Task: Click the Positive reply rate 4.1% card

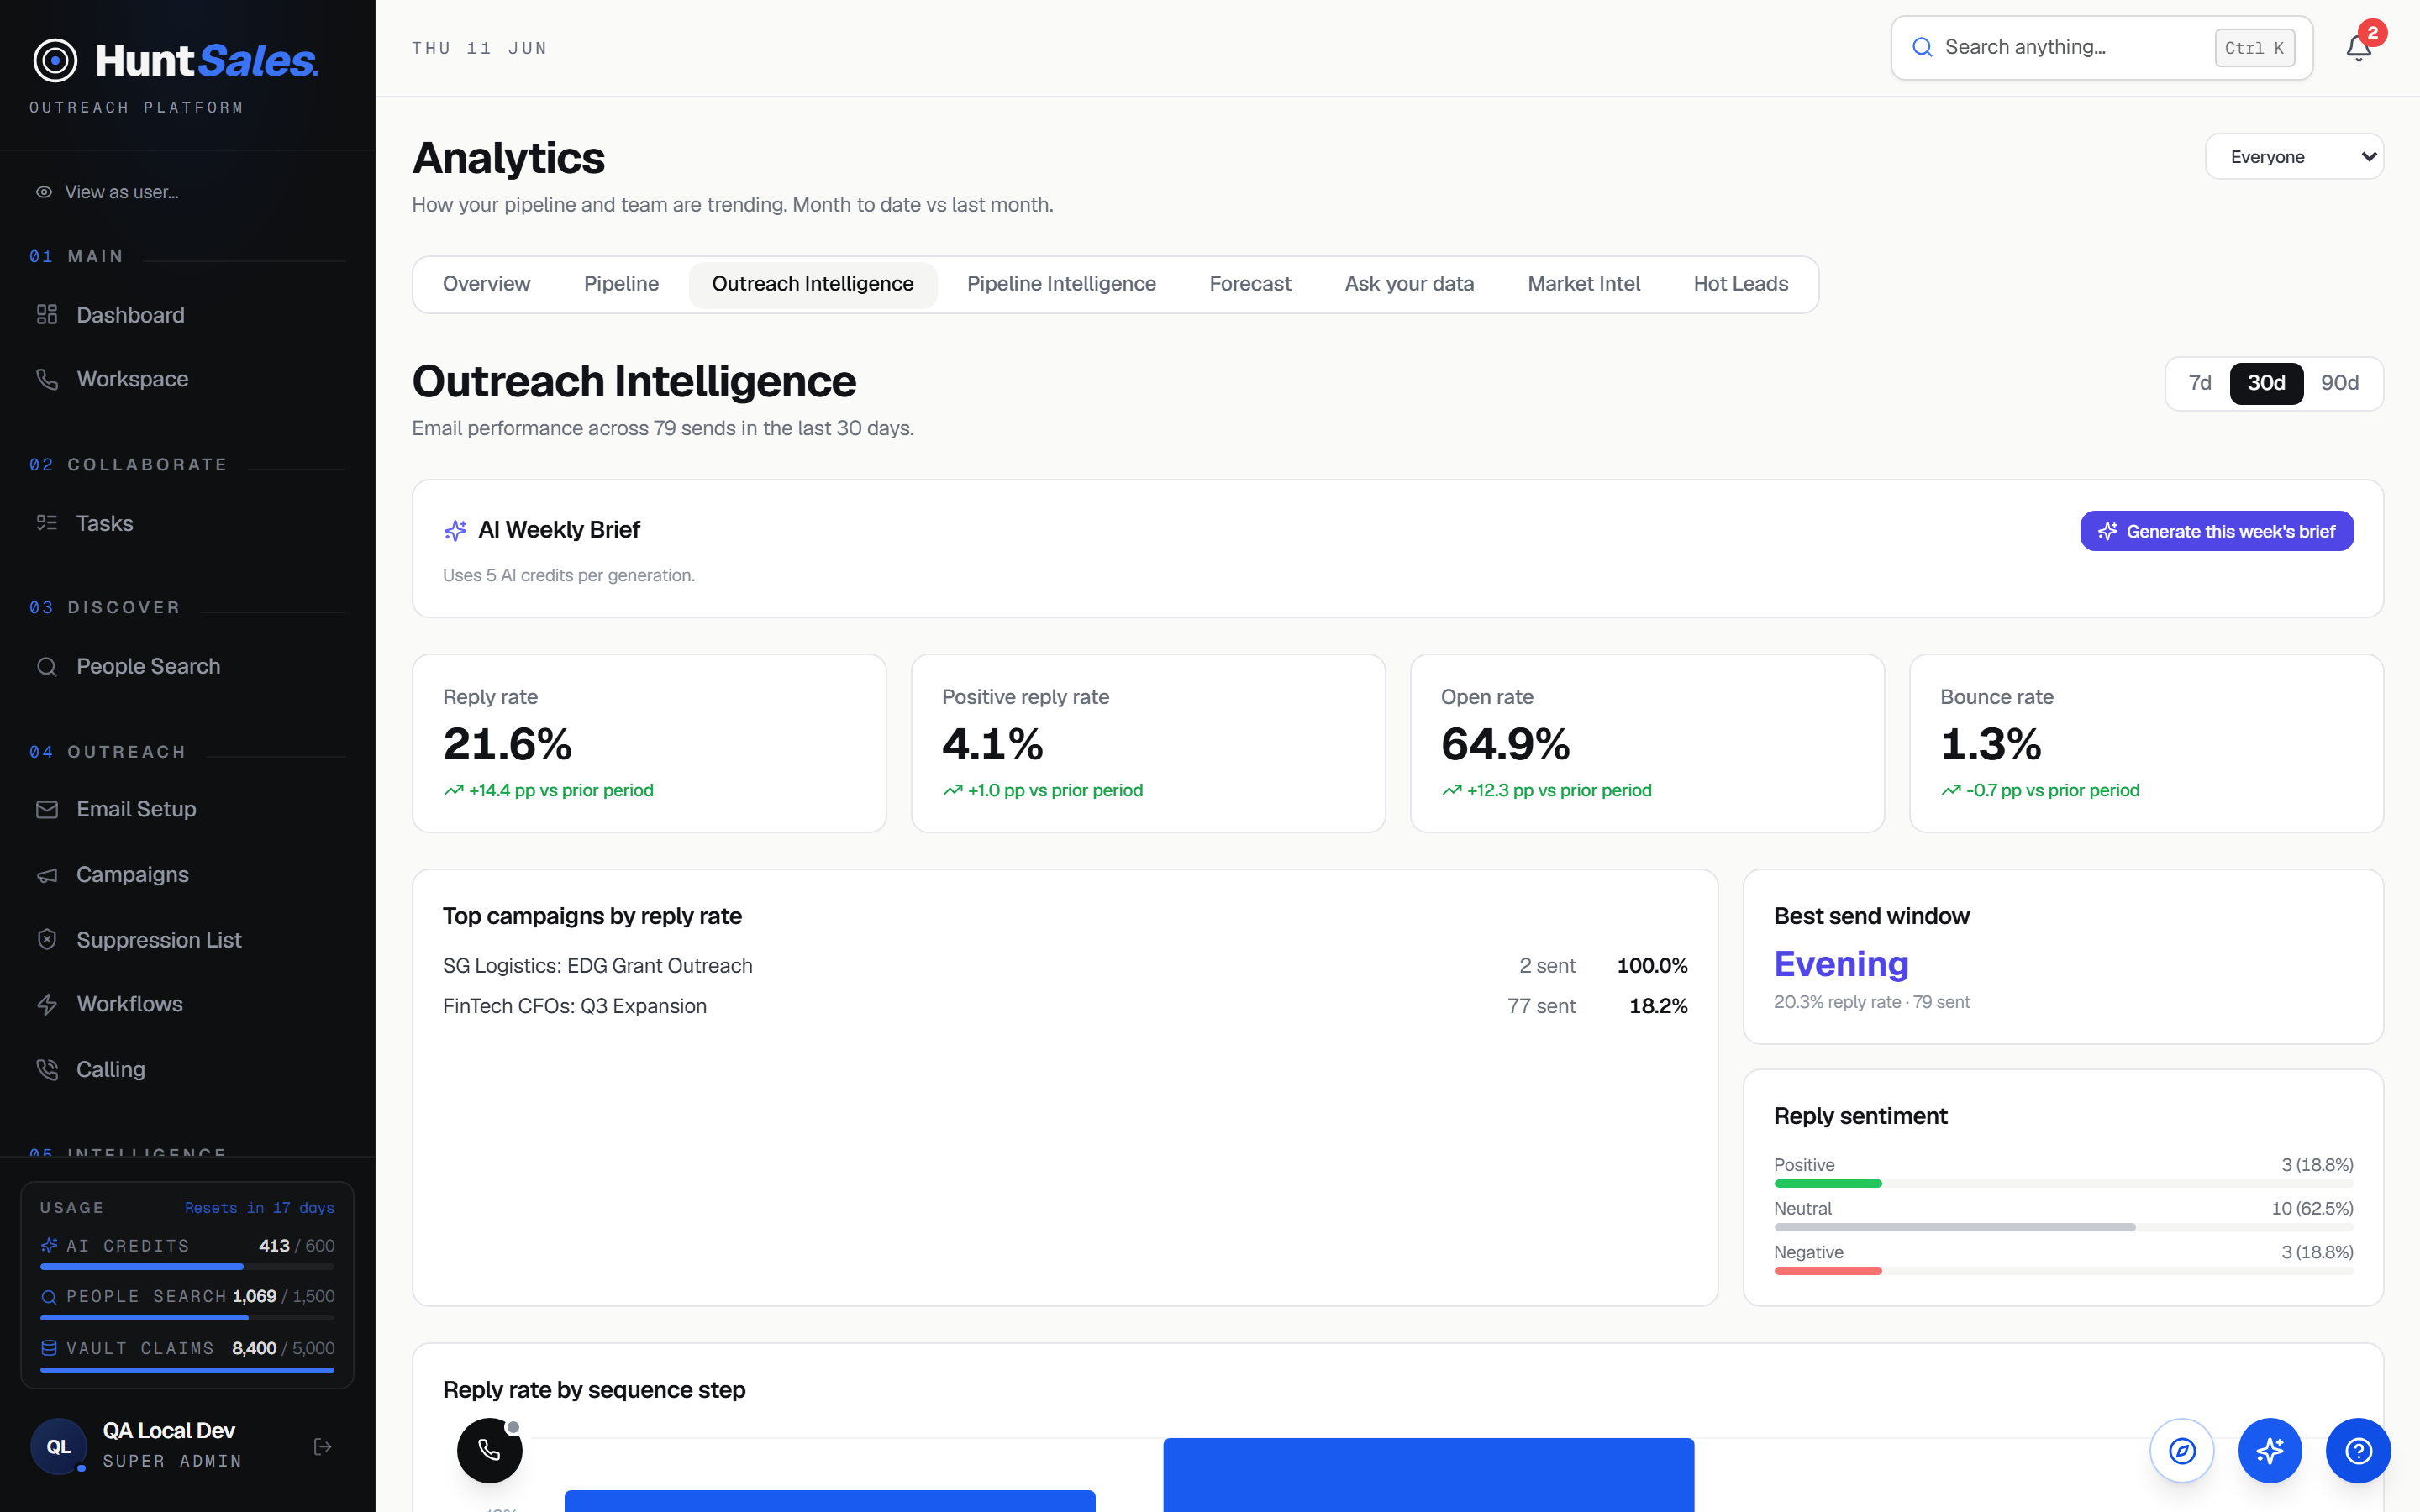Action: pyautogui.click(x=1148, y=743)
